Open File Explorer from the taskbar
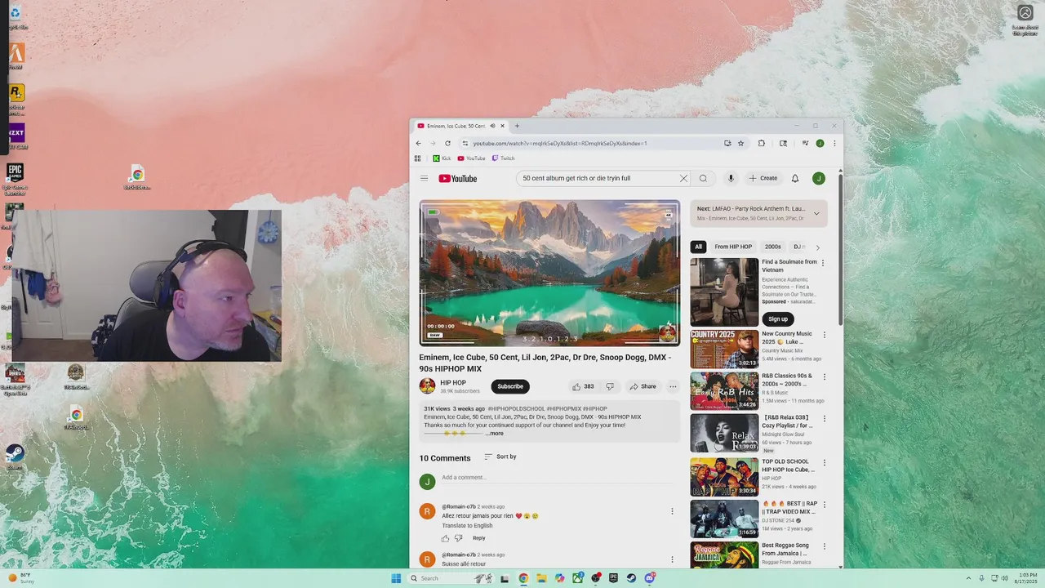This screenshot has width=1045, height=588. click(x=540, y=578)
